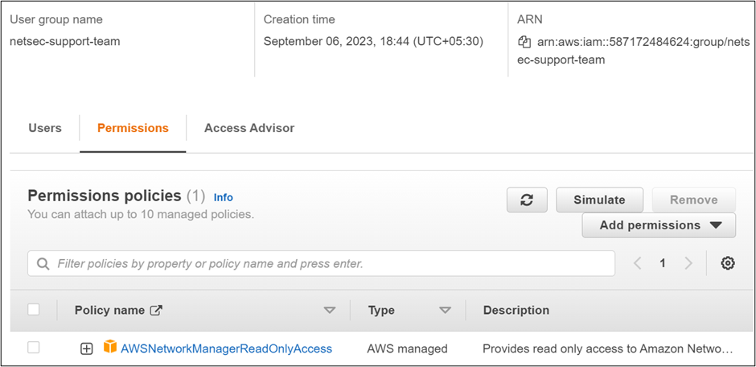Screen dimensions: 756x367
Task: Open the Add permissions dropdown
Action: 659,225
